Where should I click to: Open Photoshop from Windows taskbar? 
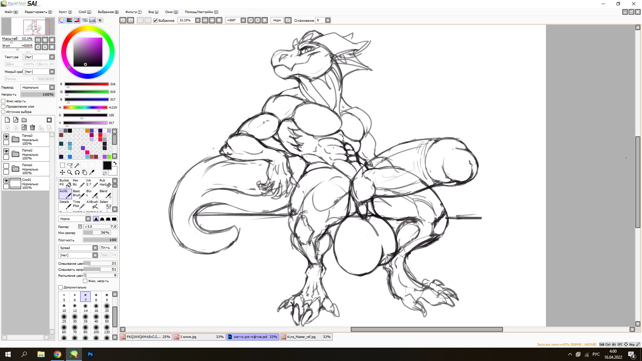(90, 354)
